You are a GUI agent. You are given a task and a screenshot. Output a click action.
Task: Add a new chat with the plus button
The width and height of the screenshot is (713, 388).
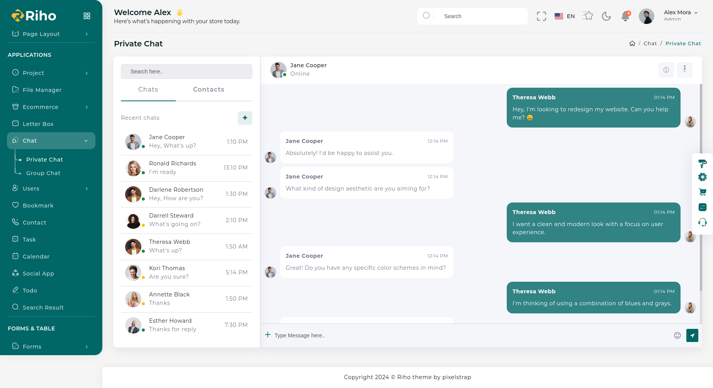(245, 118)
